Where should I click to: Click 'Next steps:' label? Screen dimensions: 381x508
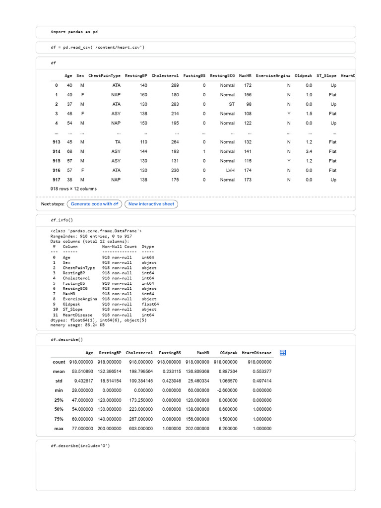[53, 204]
